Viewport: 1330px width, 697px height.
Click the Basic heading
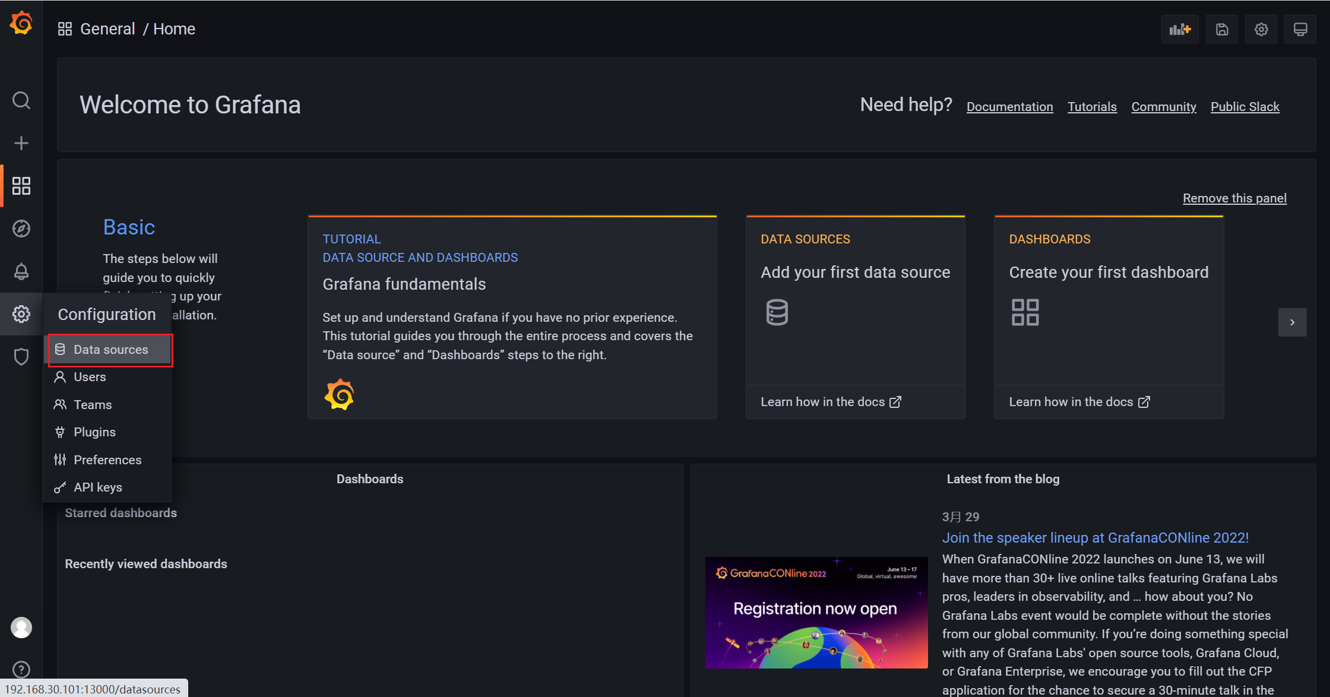[129, 227]
